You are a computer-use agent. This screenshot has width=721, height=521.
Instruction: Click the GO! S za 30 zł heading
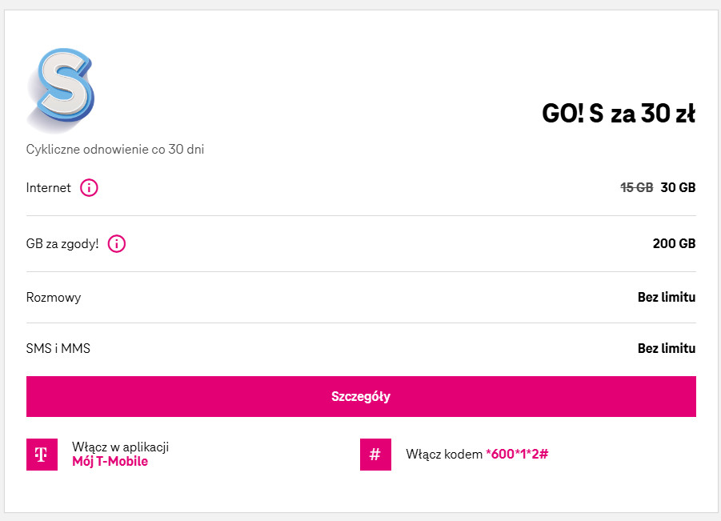[x=618, y=114]
